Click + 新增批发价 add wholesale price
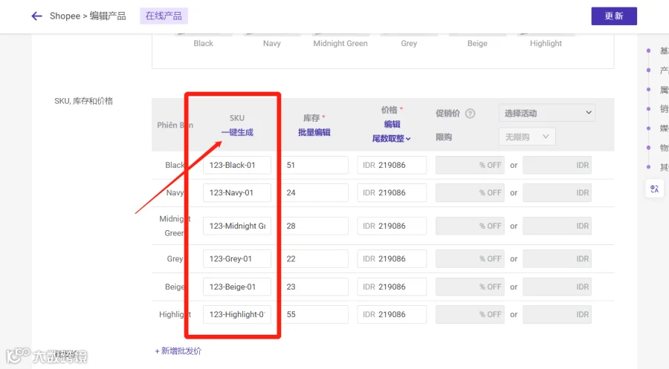Viewport: 669px width, 369px height. [x=178, y=351]
